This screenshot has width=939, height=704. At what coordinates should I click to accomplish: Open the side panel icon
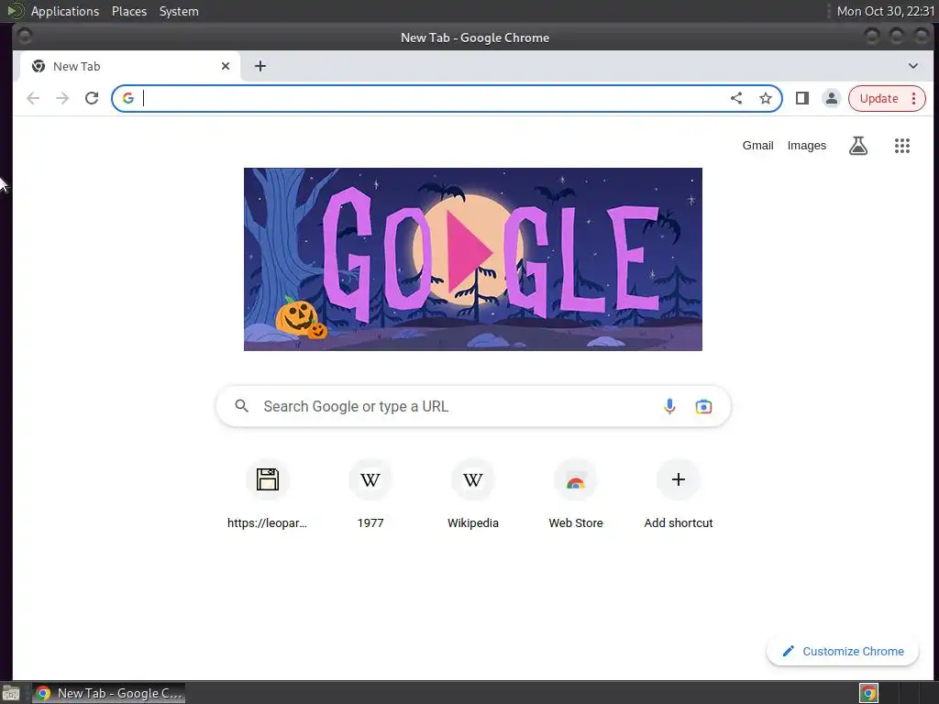(x=801, y=98)
